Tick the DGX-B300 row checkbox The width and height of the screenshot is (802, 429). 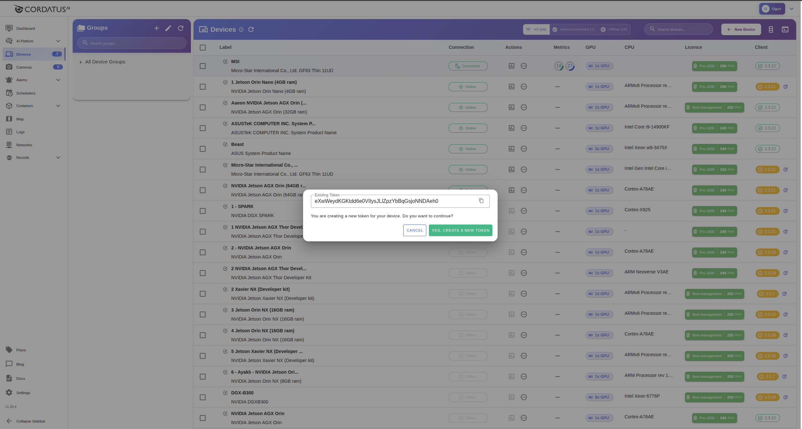(x=203, y=397)
